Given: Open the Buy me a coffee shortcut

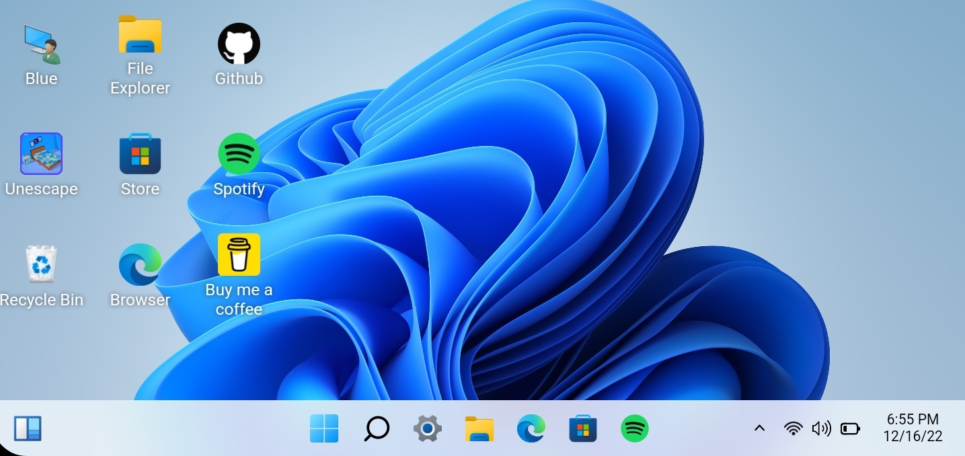Looking at the screenshot, I should [x=239, y=276].
